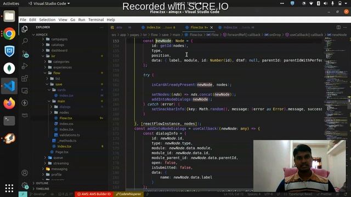Screen dimensions: 351x197
Task: Open Run and Debug view
Action: coord(25,66)
